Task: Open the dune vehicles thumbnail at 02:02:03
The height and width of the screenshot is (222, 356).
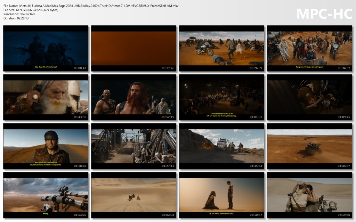Action: 133,195
